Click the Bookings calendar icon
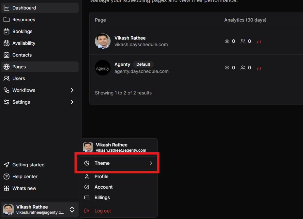Viewport: 303px width, 219px height. click(x=7, y=31)
